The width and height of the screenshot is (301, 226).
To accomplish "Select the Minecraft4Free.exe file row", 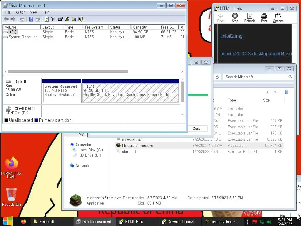I will click(x=199, y=145).
